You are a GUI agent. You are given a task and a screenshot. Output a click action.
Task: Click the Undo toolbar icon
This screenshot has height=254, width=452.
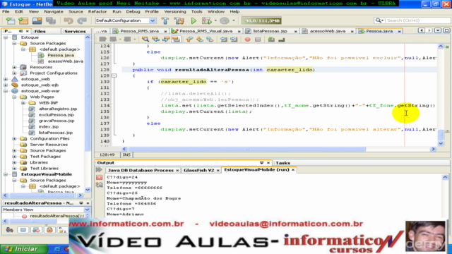pyautogui.click(x=69, y=20)
